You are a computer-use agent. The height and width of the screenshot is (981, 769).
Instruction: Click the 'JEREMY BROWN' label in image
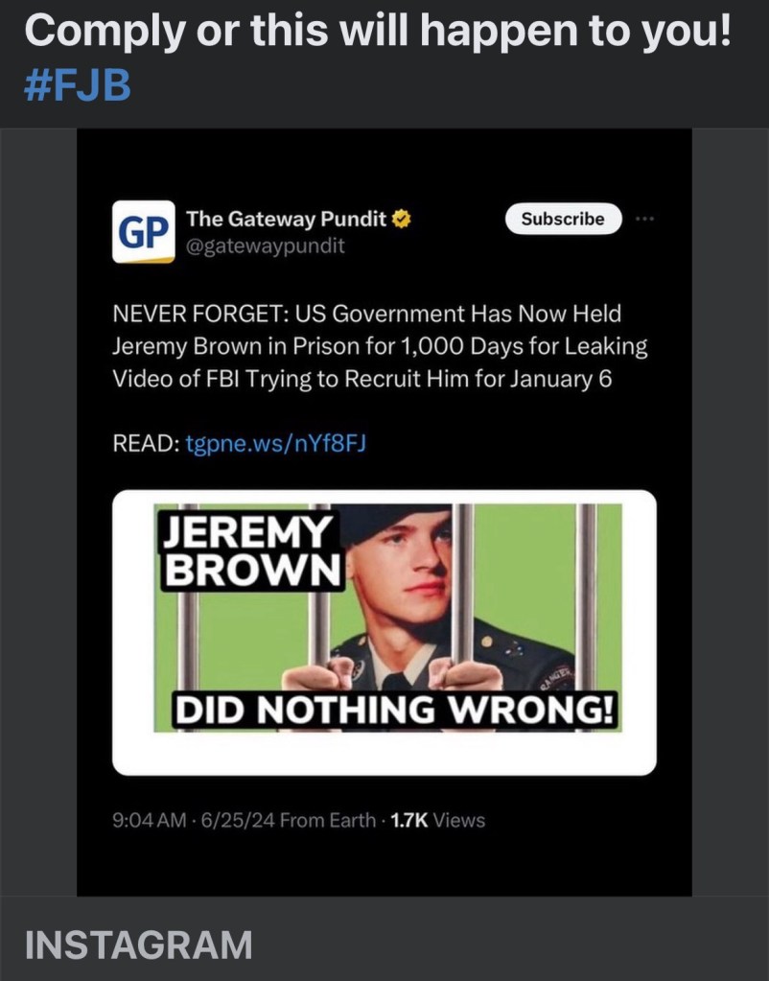251,550
